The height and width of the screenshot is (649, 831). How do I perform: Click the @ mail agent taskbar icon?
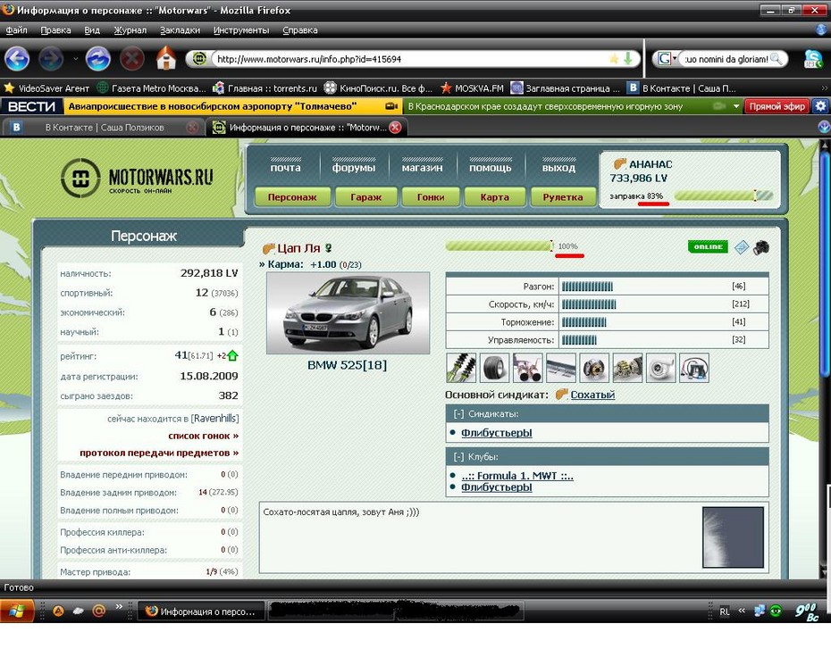98,611
